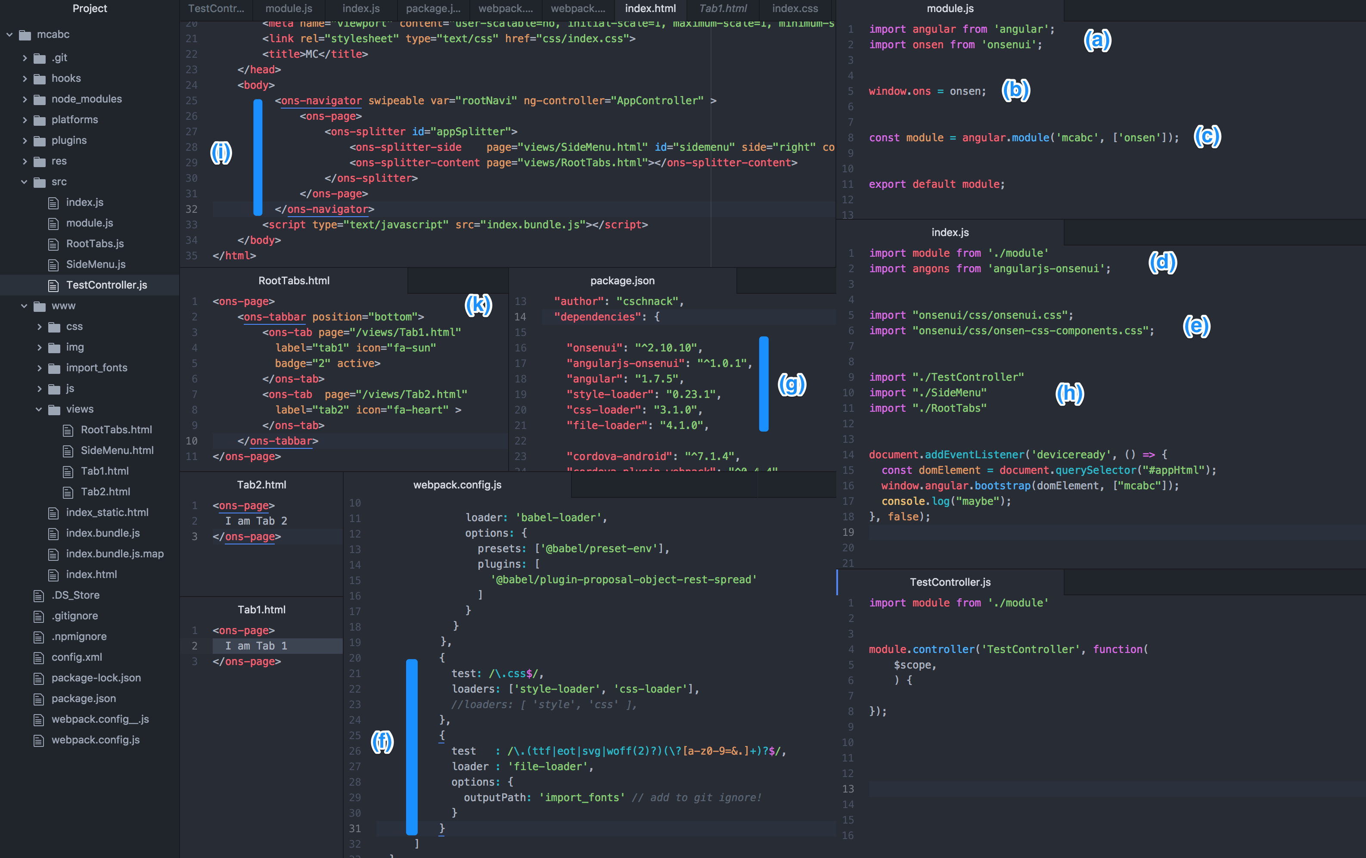
Task: Open package-lock.json from the file tree
Action: coord(96,678)
